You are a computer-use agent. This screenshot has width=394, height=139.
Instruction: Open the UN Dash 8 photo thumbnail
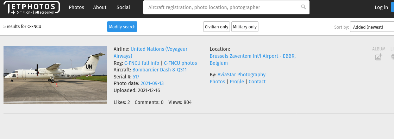click(x=55, y=75)
